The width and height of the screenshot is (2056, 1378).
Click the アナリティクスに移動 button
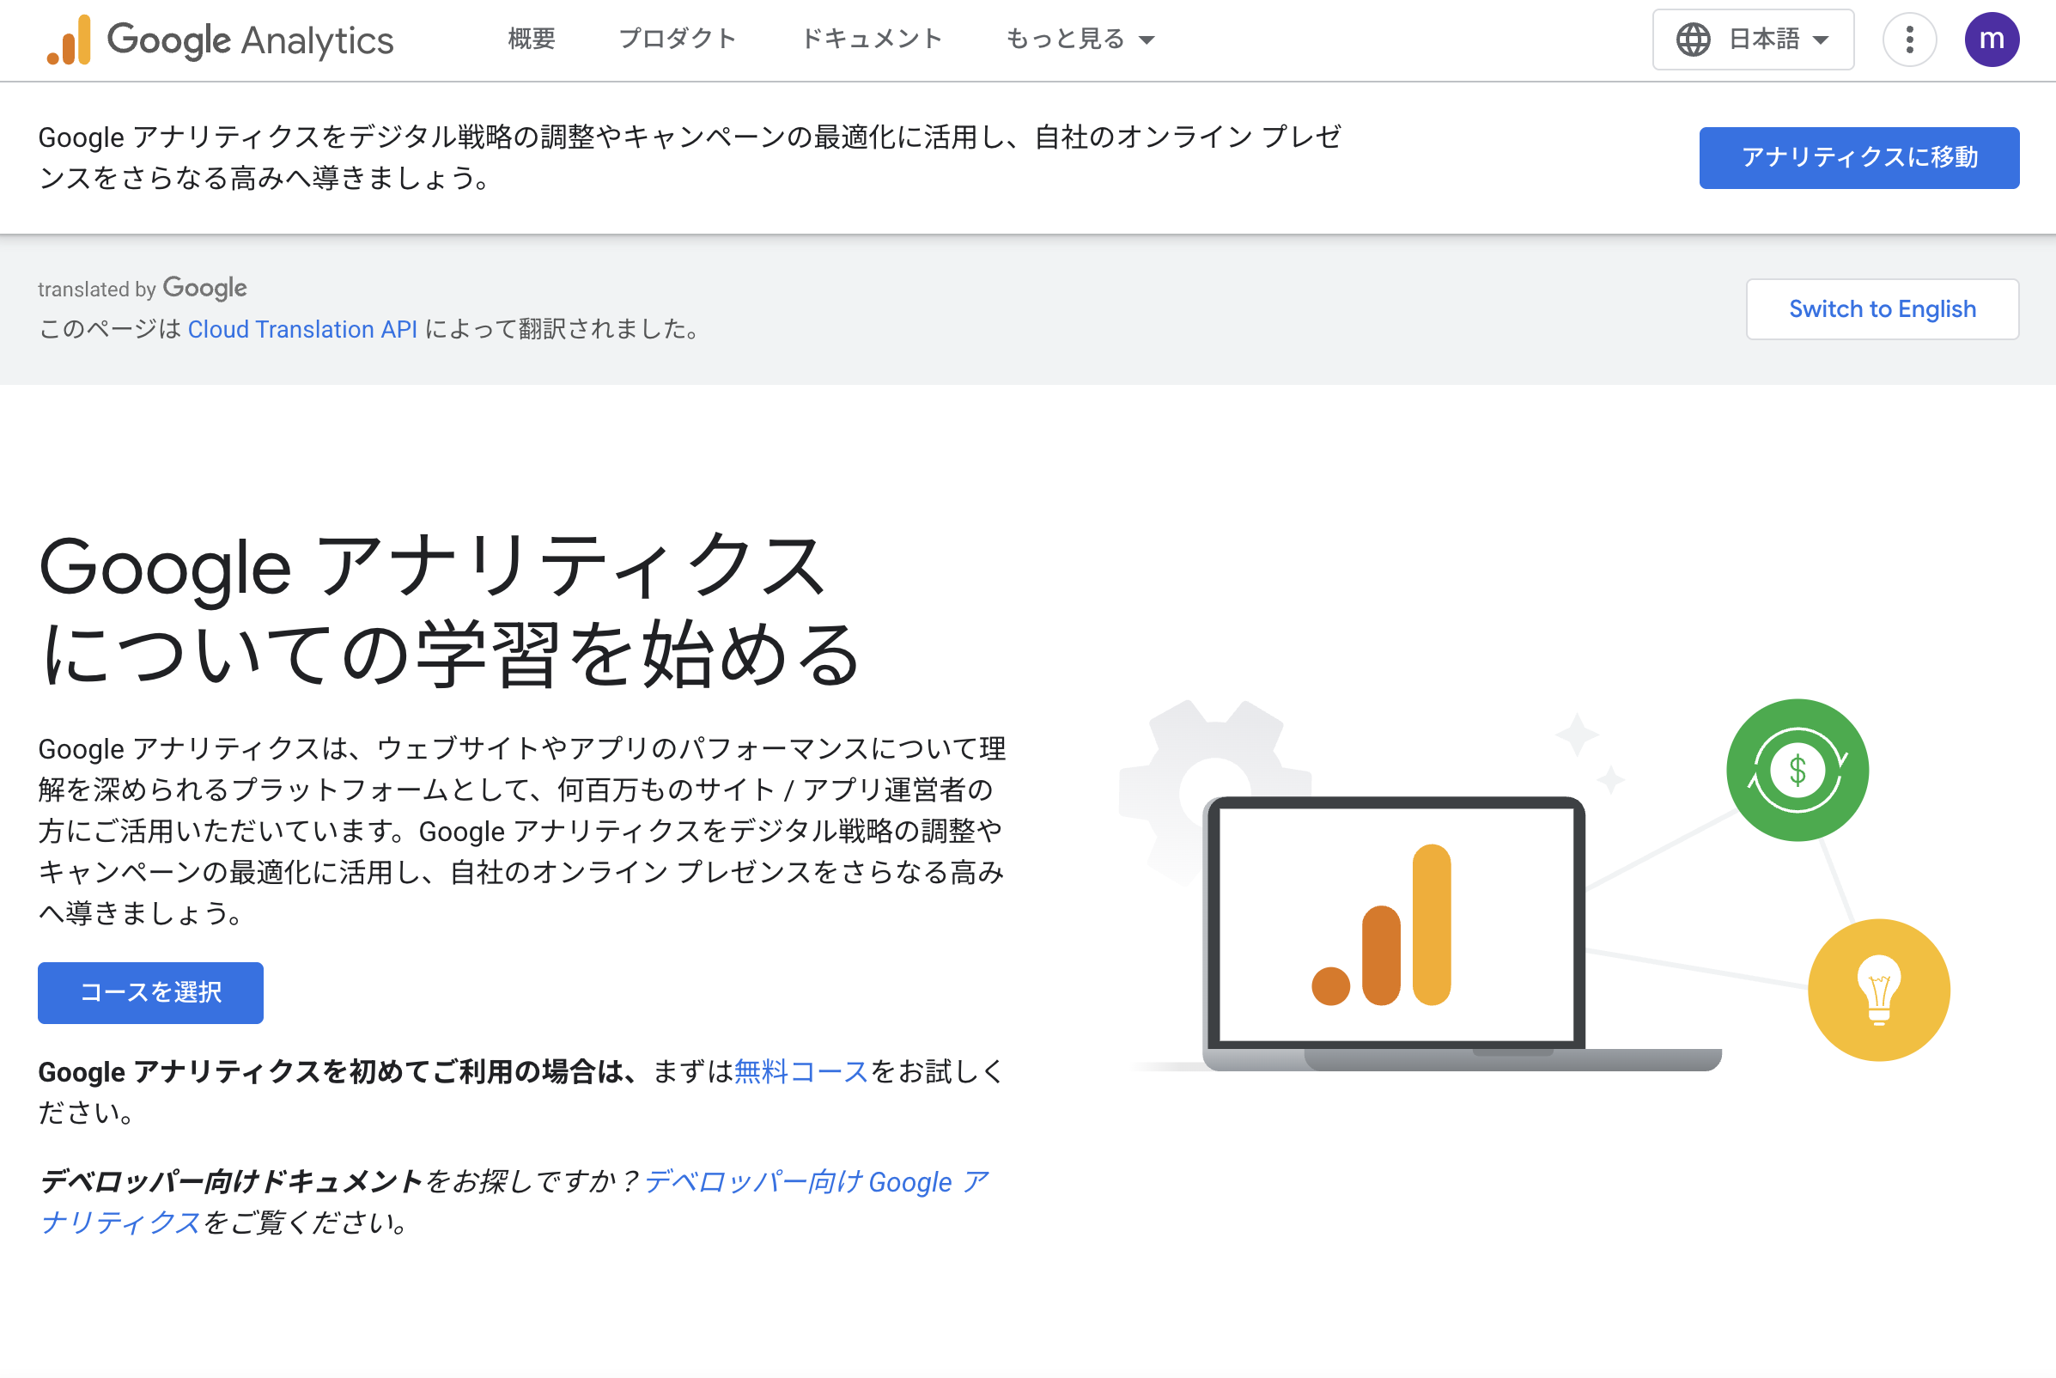[x=1858, y=158]
